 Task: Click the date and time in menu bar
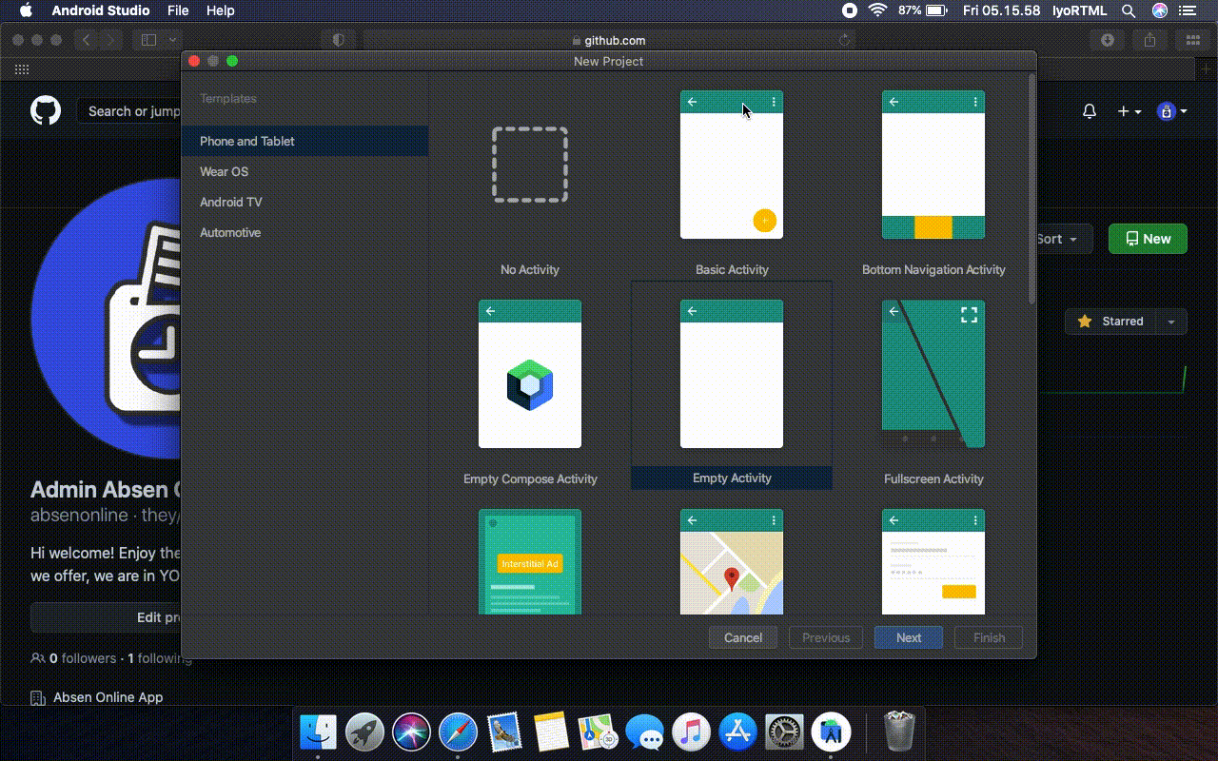[x=1001, y=10]
